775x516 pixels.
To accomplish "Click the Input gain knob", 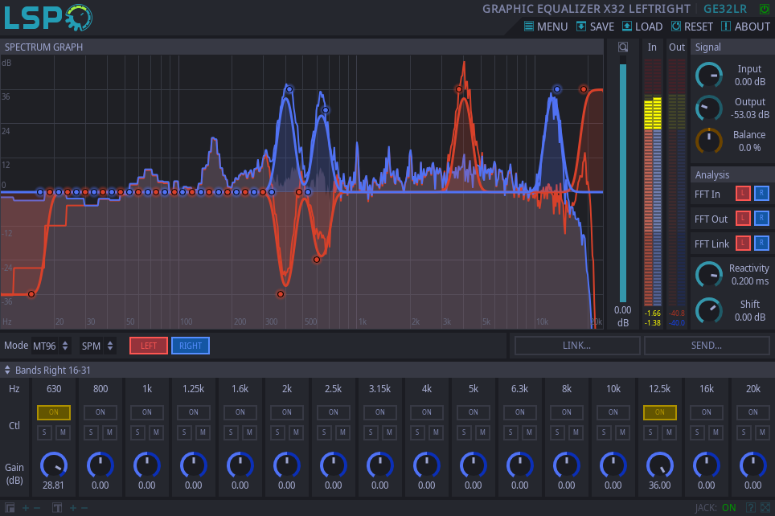I will 709,76.
